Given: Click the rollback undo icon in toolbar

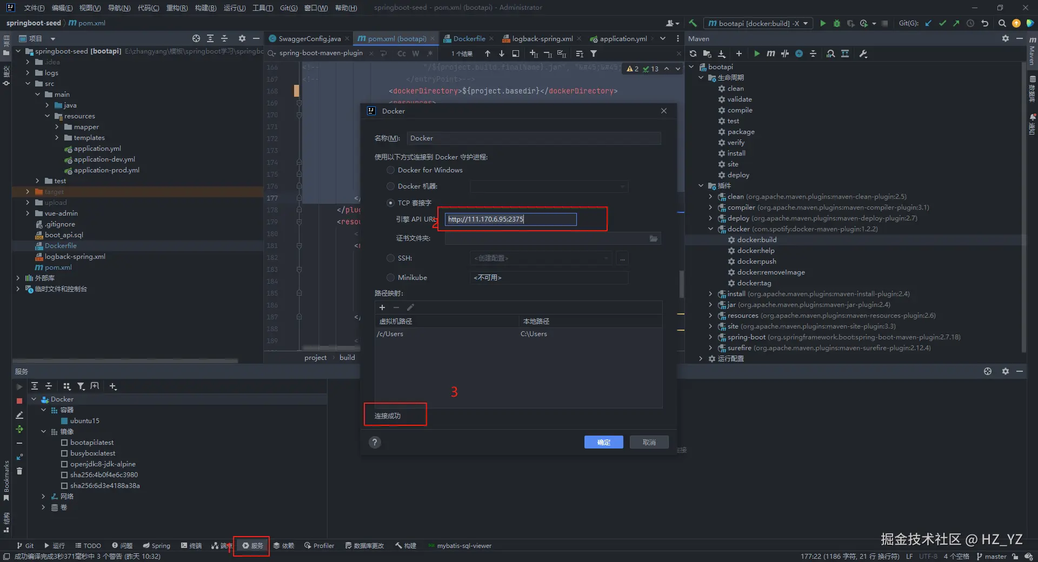Looking at the screenshot, I should point(984,23).
